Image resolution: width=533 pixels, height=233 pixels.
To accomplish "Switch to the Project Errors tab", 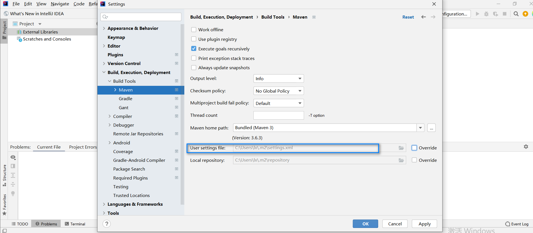I will [83, 147].
